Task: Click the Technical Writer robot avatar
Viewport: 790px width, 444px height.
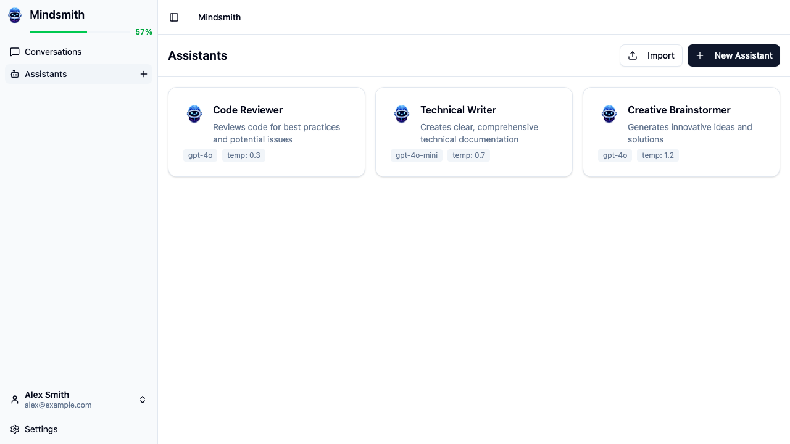Action: pos(401,113)
